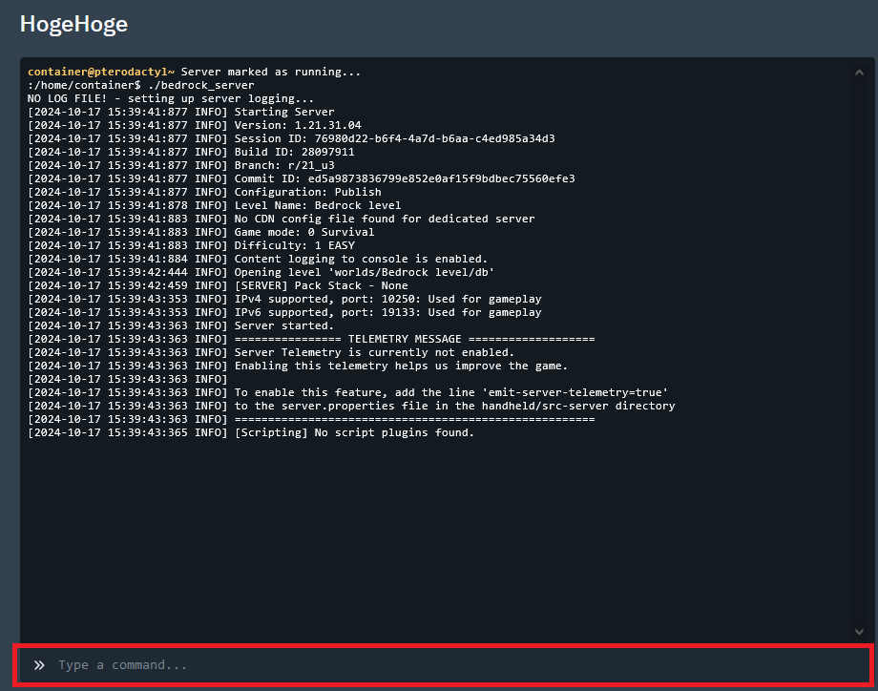This screenshot has width=878, height=691.
Task: Click the console scrollbar track
Action: (x=859, y=353)
